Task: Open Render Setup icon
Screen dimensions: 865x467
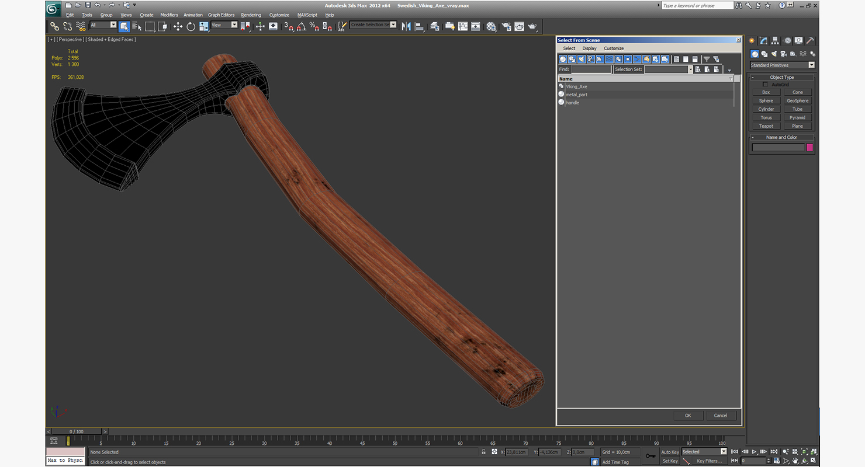Action: [506, 26]
